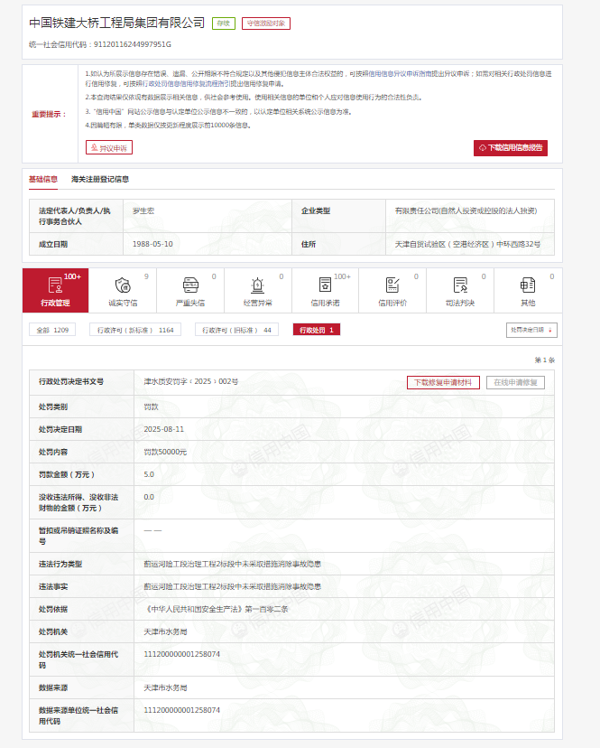Select the fine amount 5.0
Screen dimensions: 600x748
click(x=149, y=474)
